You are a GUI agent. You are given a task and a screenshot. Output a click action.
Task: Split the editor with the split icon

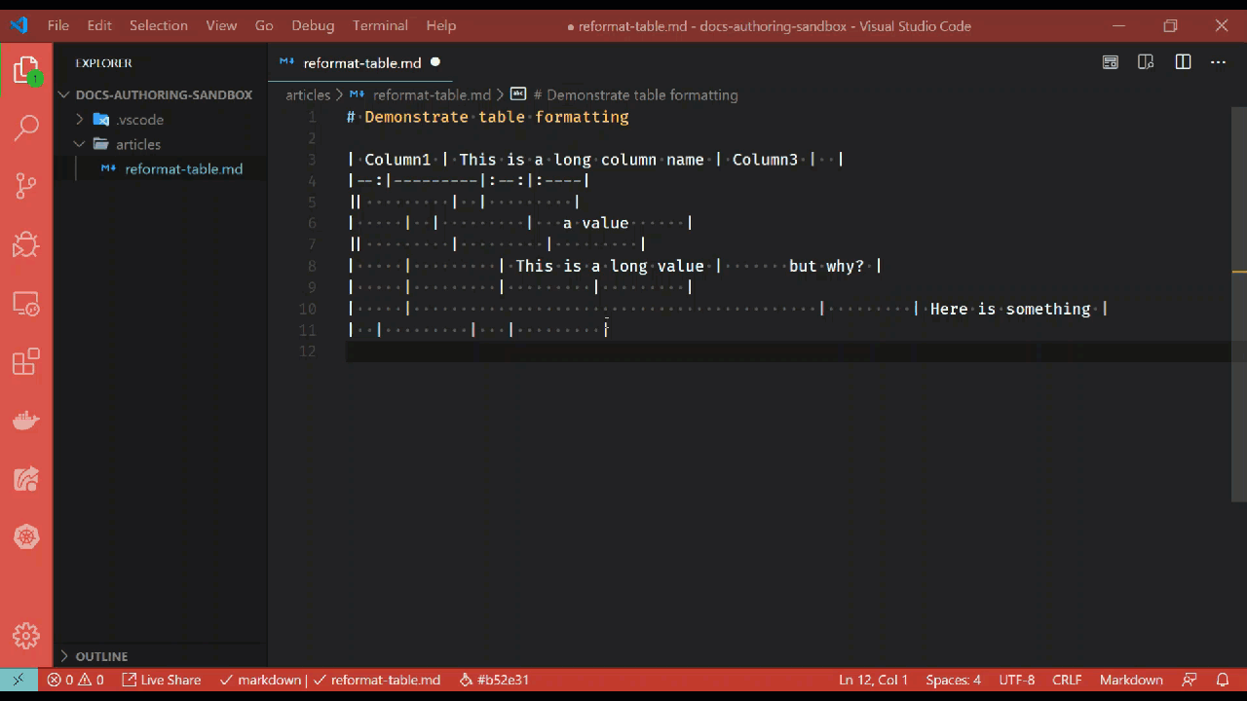click(1183, 61)
